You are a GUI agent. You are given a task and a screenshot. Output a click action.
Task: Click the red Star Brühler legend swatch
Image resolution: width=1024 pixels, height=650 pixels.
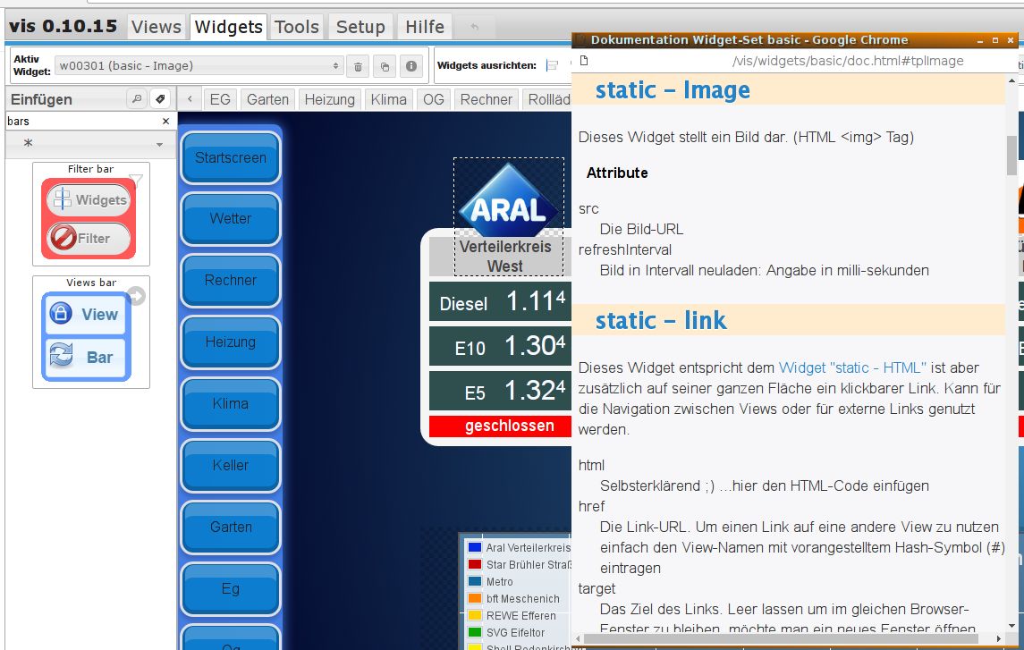[x=475, y=564]
